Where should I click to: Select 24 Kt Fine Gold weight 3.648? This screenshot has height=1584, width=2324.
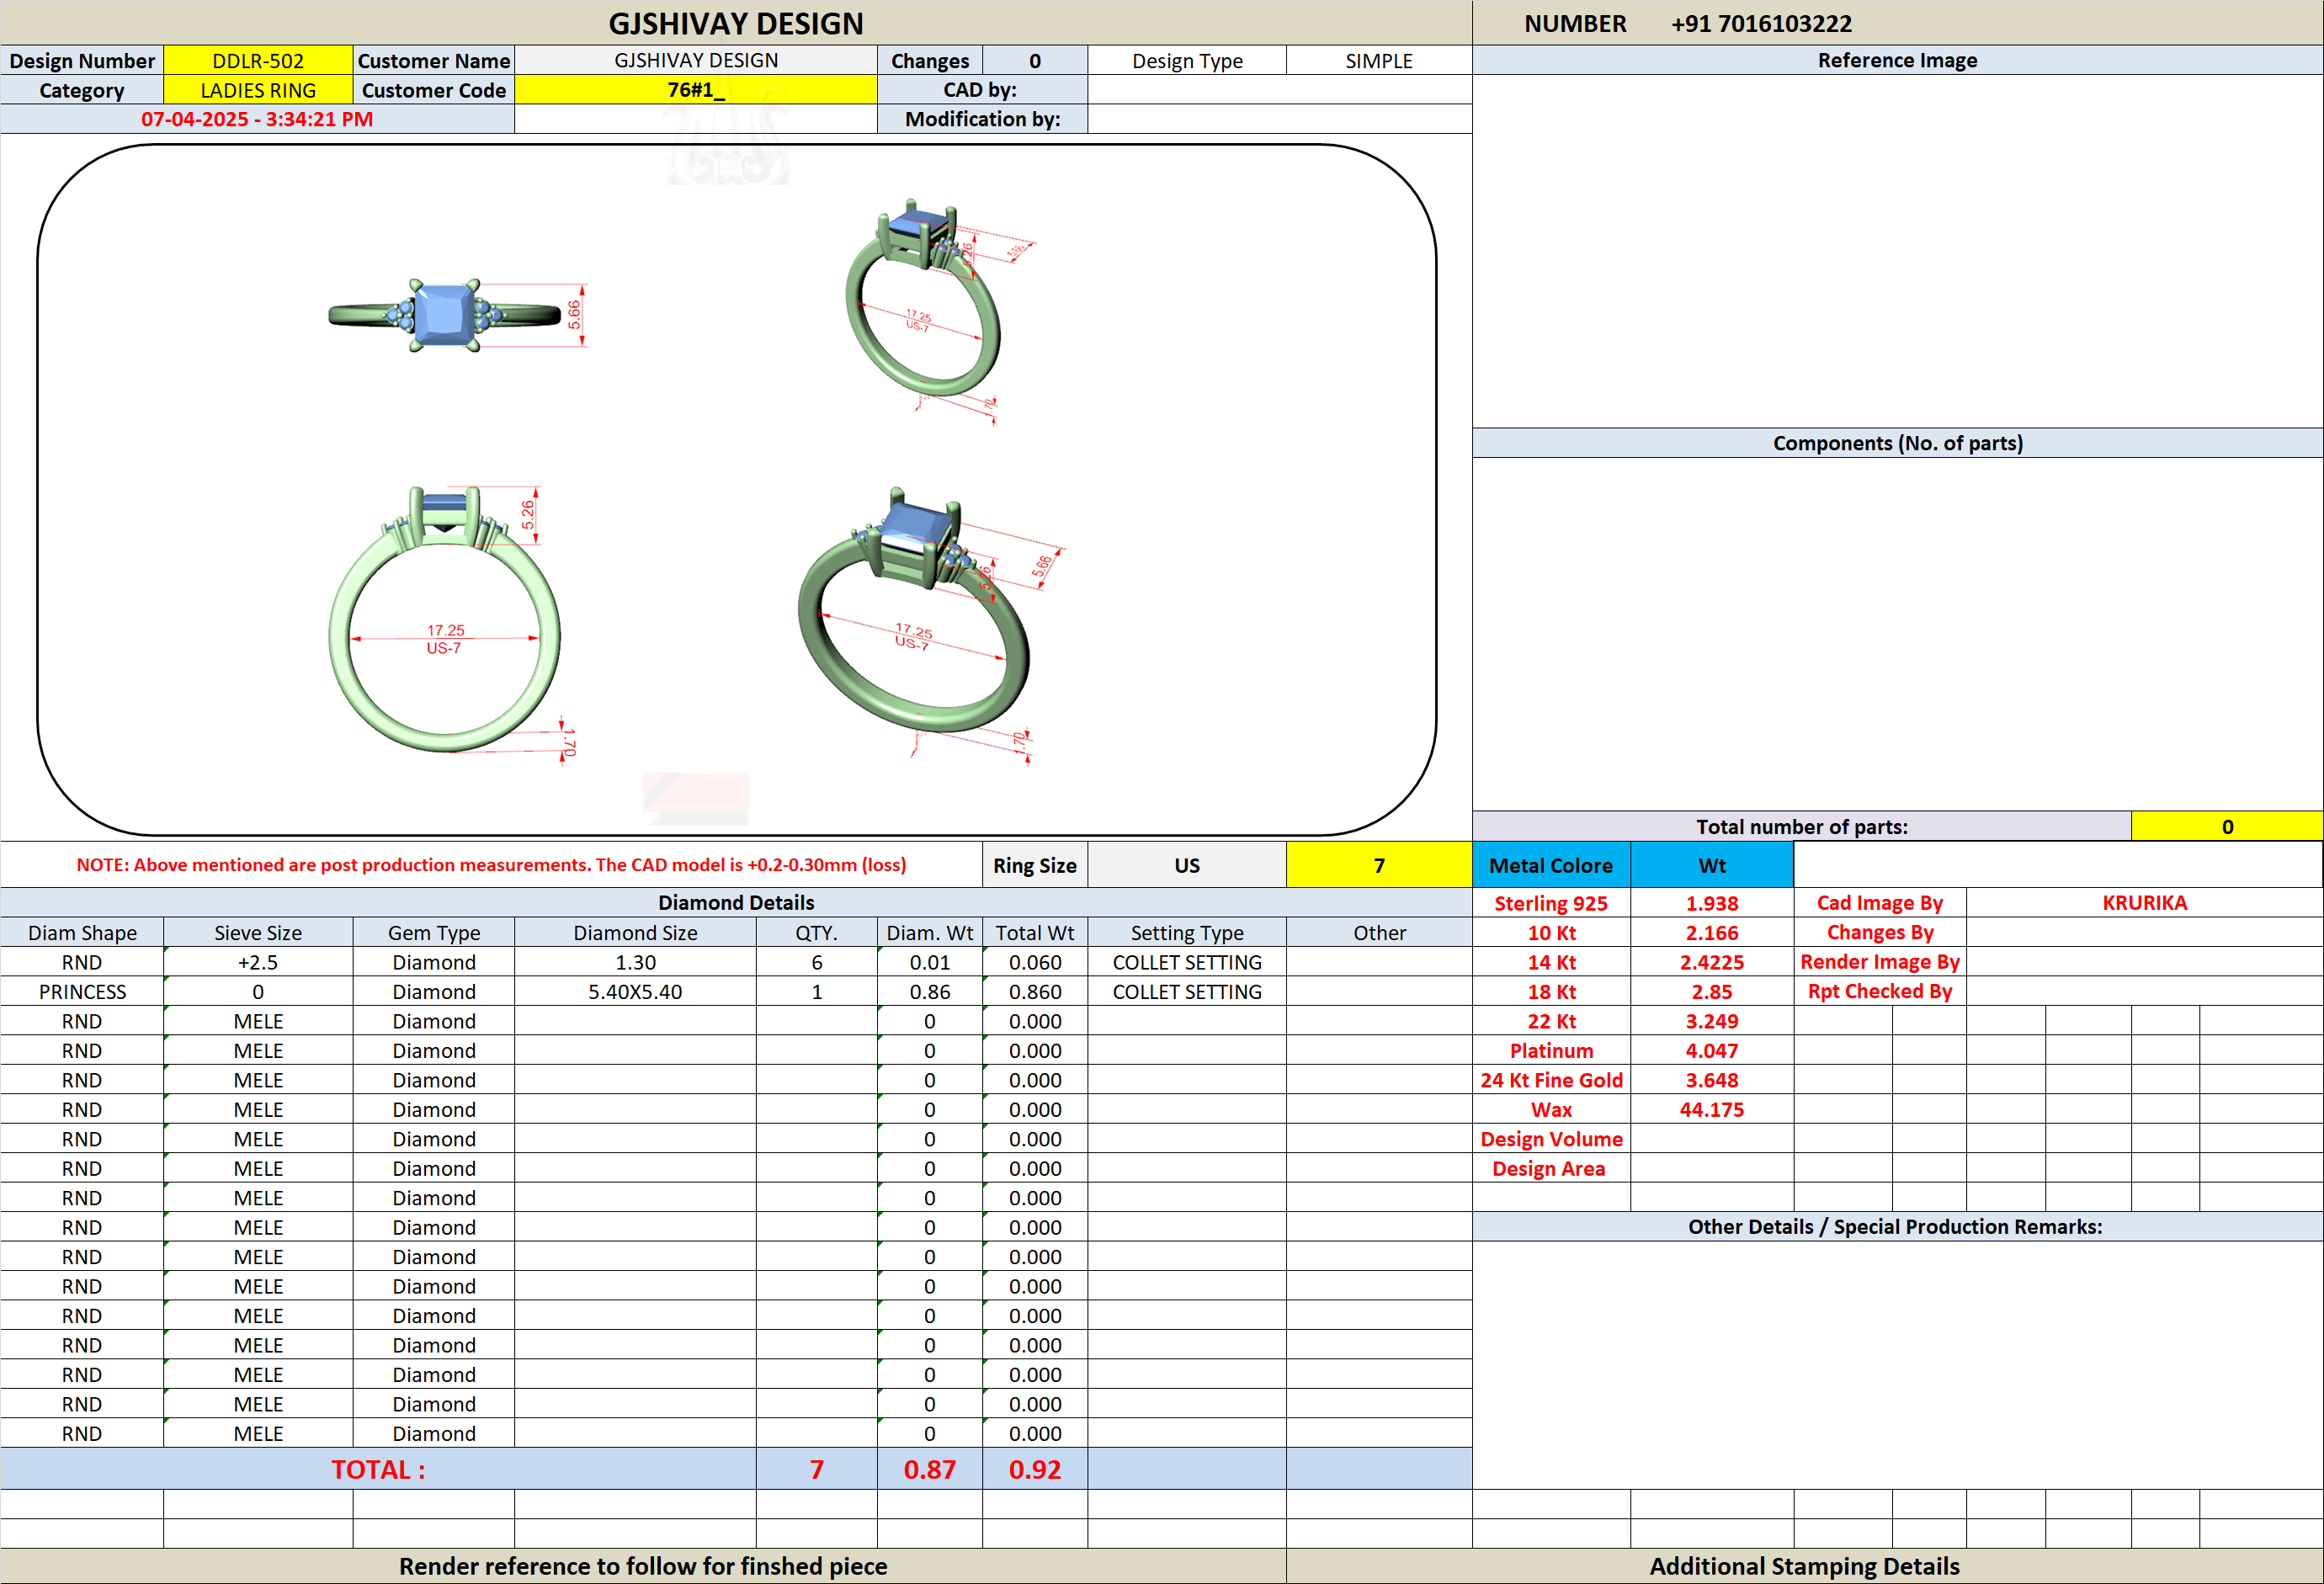point(1712,1080)
